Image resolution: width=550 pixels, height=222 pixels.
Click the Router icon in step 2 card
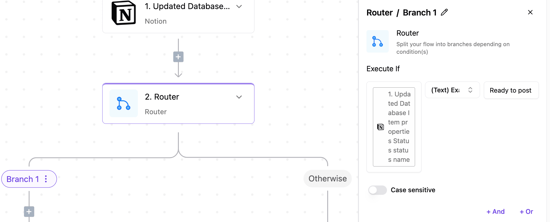[124, 103]
